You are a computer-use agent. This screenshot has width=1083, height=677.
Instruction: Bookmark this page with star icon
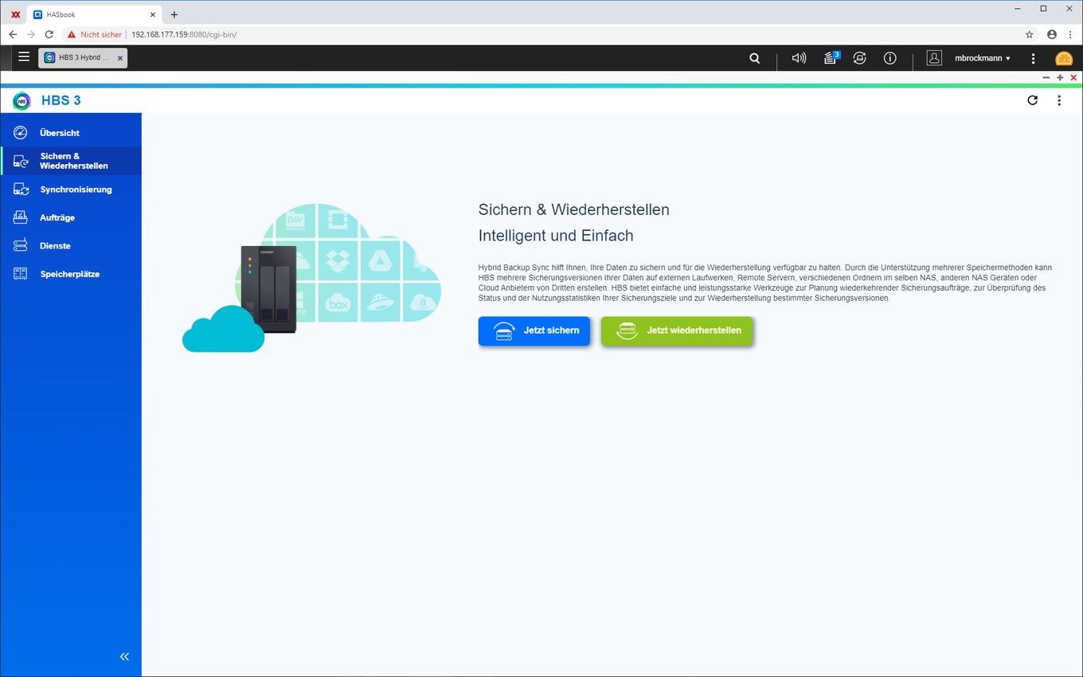coord(1029,34)
